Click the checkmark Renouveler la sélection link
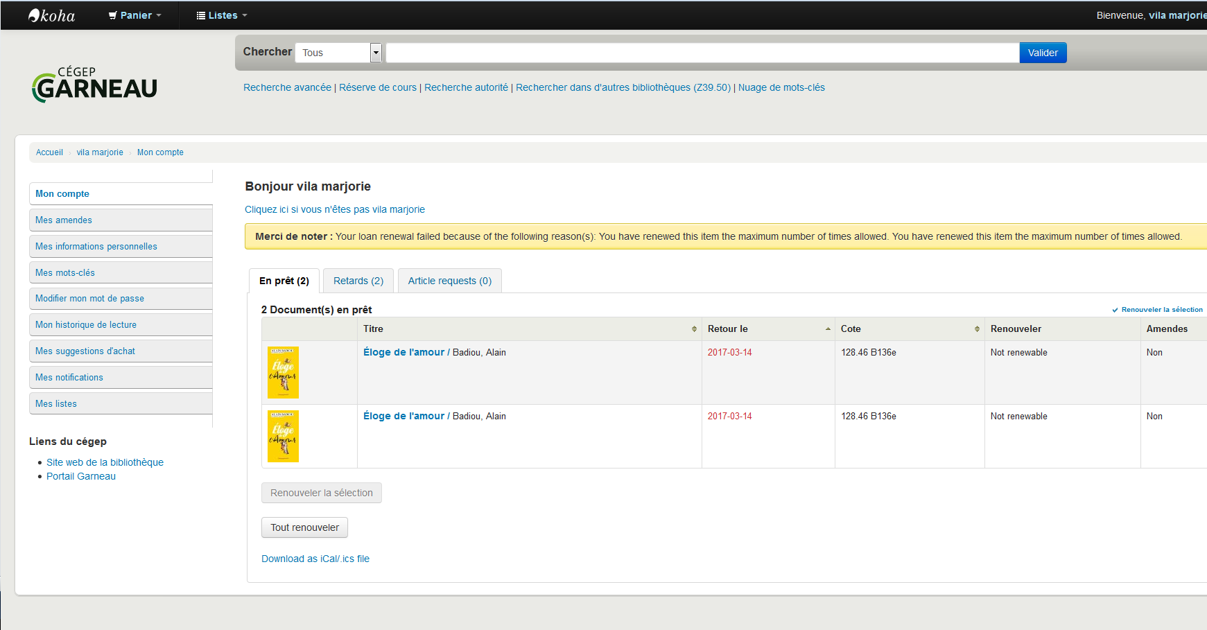Image resolution: width=1207 pixels, height=630 pixels. click(1158, 310)
